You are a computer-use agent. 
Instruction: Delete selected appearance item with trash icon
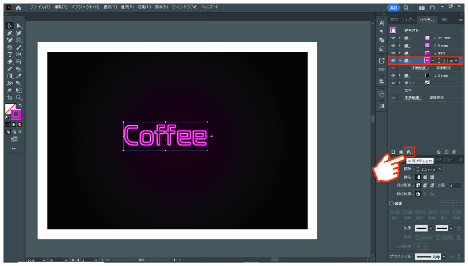pyautogui.click(x=454, y=152)
